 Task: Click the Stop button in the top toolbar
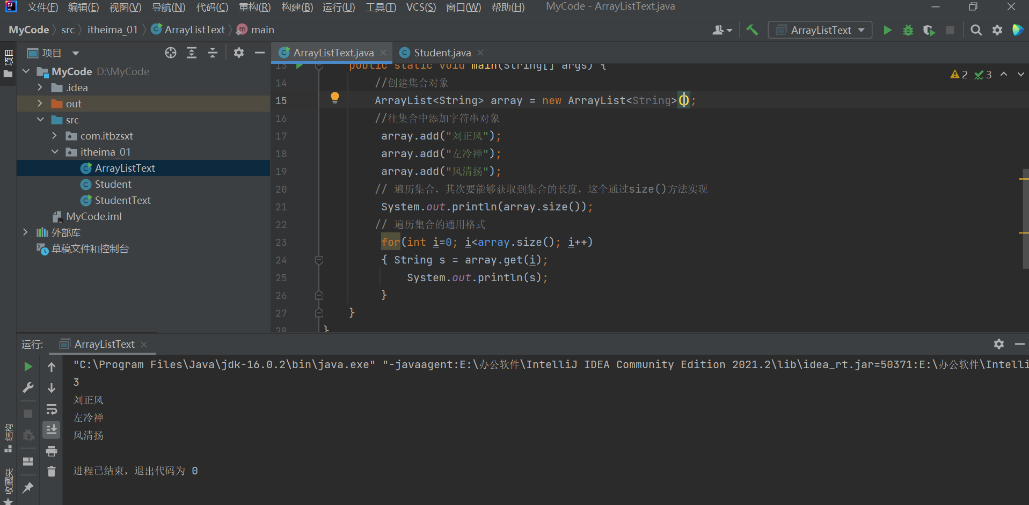(950, 30)
